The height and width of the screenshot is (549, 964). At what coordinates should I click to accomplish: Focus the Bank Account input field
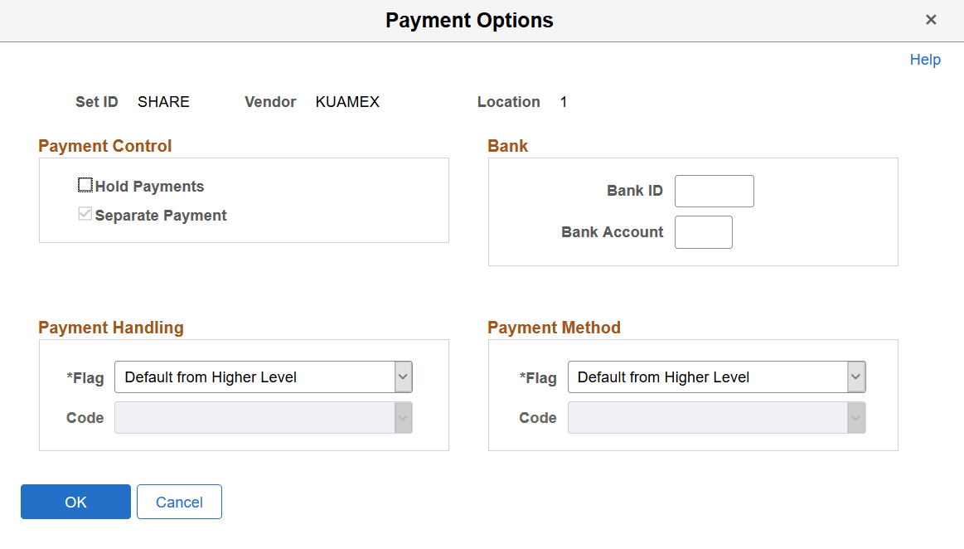703,232
